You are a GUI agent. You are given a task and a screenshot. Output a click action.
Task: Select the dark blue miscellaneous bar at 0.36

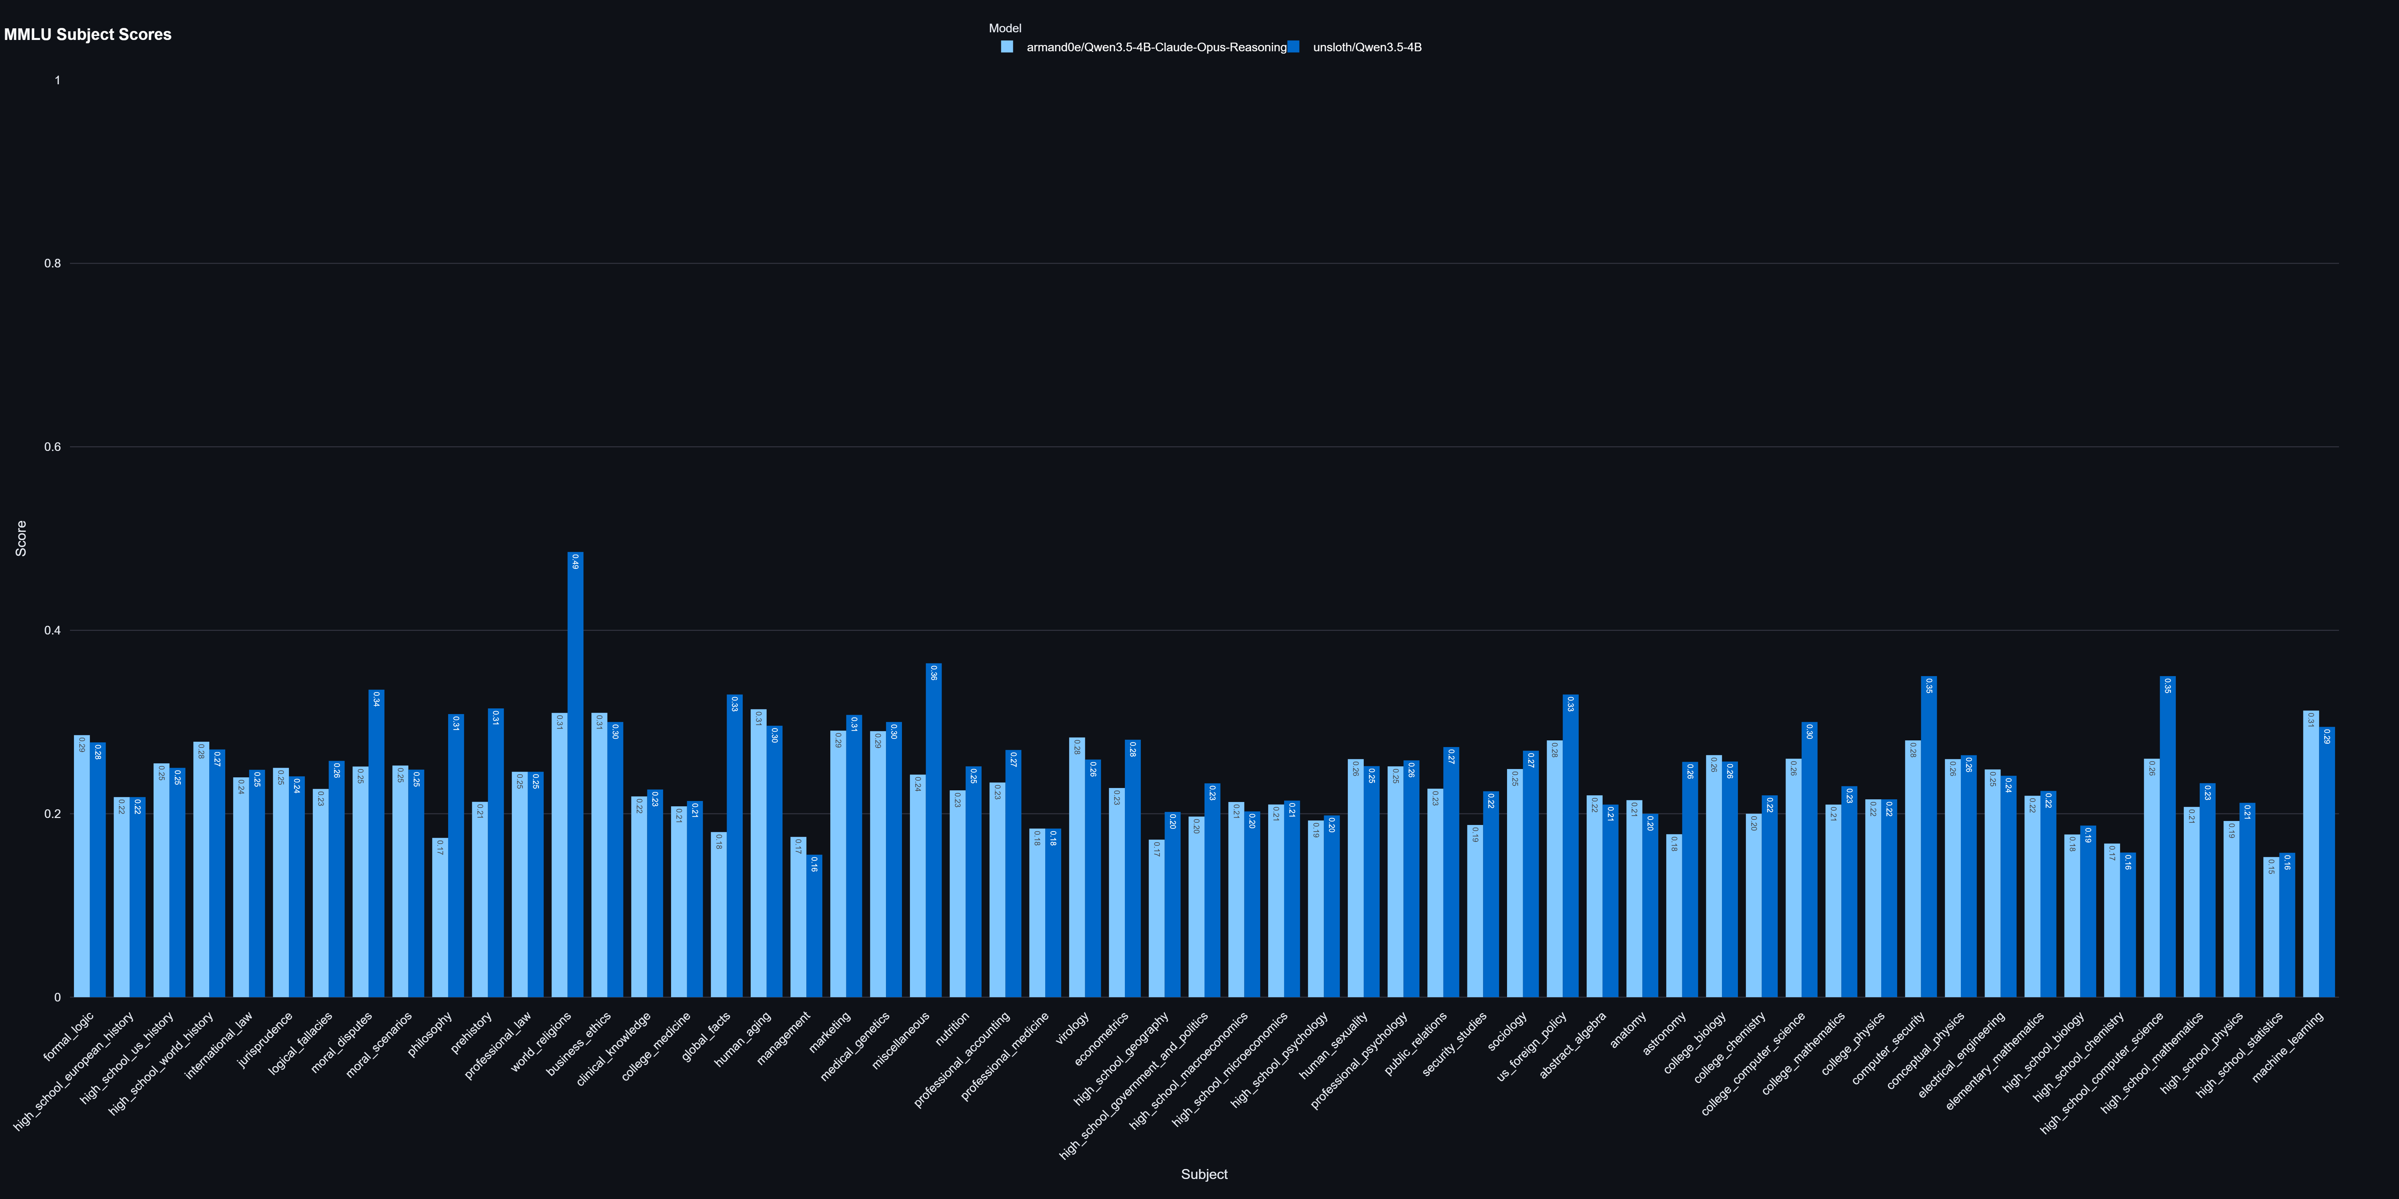pyautogui.click(x=934, y=830)
